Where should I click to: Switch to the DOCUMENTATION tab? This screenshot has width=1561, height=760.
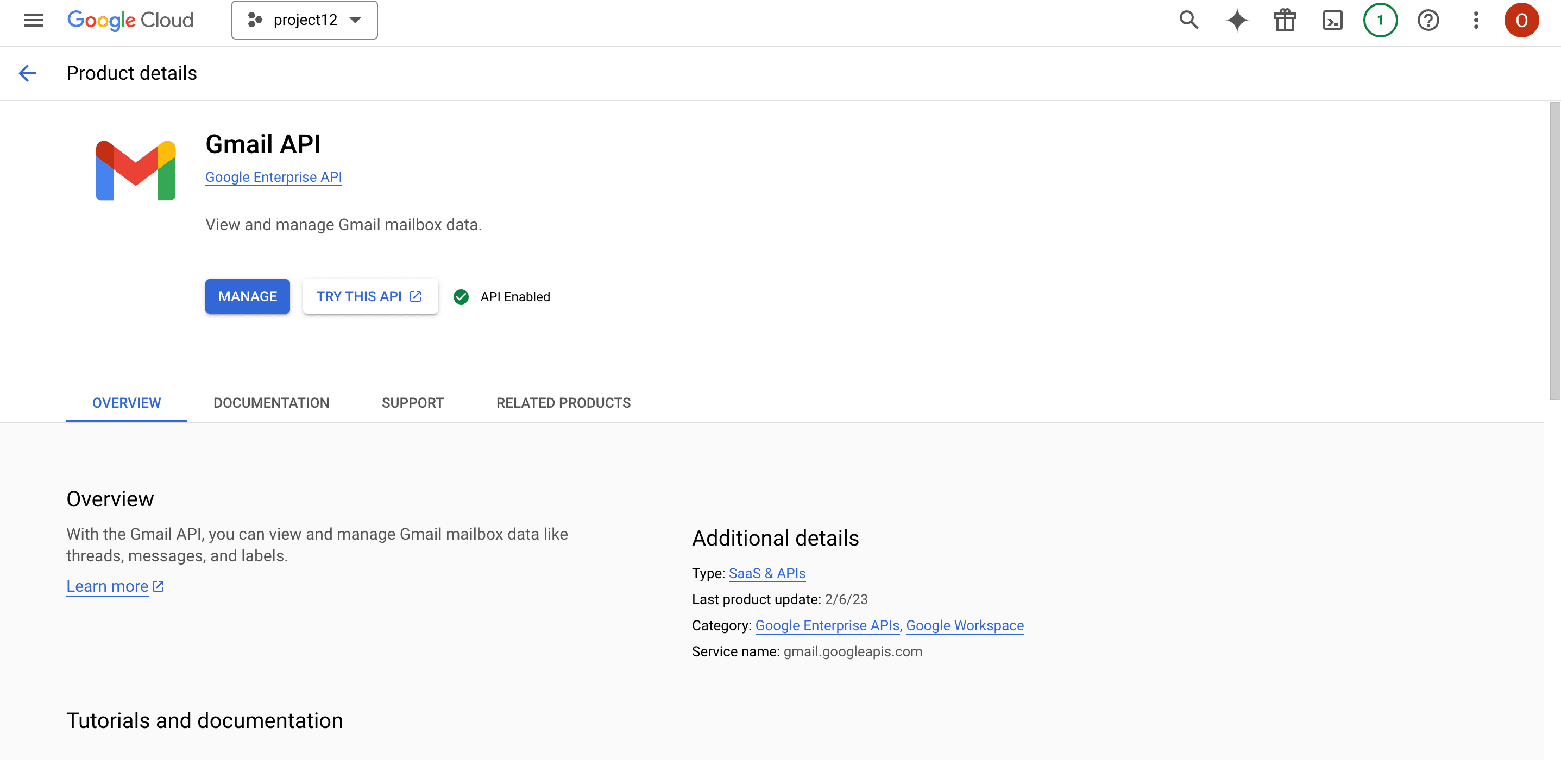(x=271, y=403)
